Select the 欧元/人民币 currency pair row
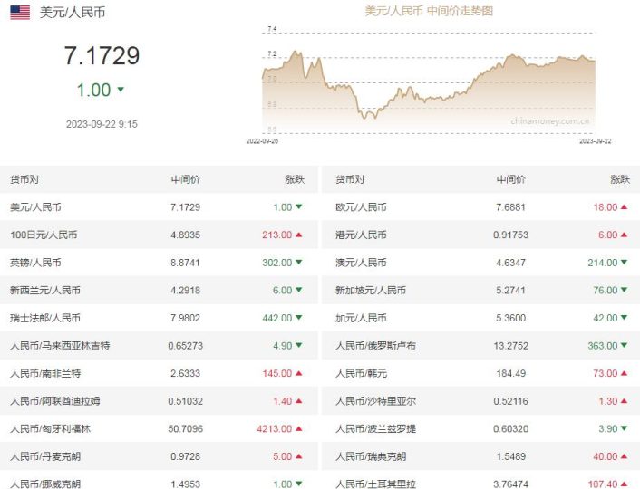The image size is (640, 489). [480, 207]
